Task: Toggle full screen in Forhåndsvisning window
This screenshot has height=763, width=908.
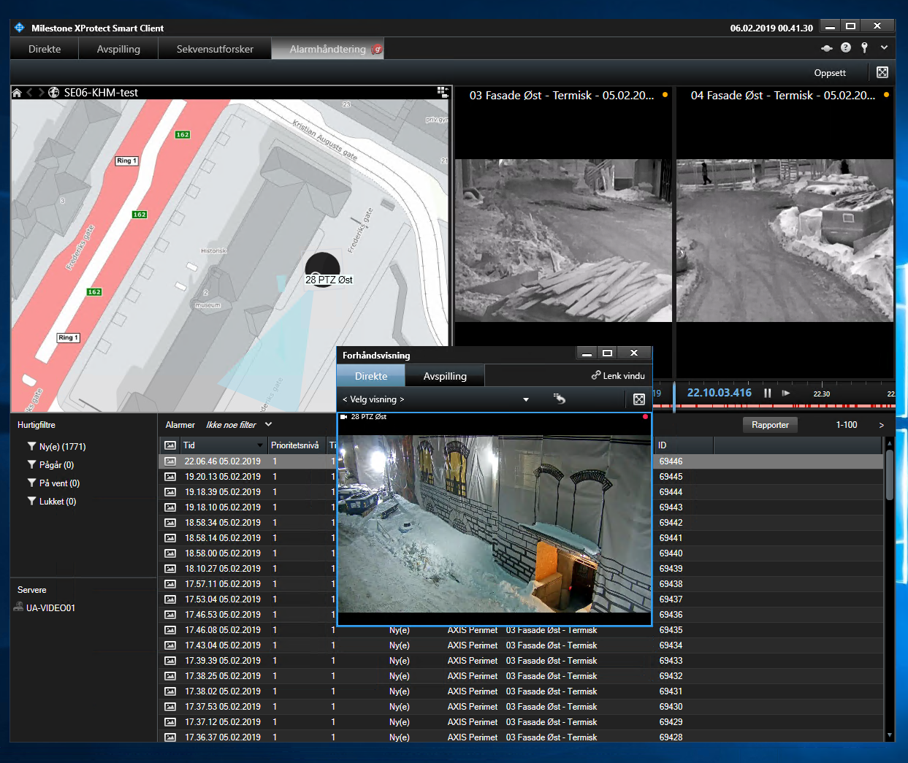Action: pyautogui.click(x=639, y=399)
